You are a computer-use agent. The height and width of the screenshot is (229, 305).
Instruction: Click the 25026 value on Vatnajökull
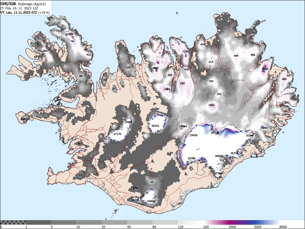click(x=194, y=135)
